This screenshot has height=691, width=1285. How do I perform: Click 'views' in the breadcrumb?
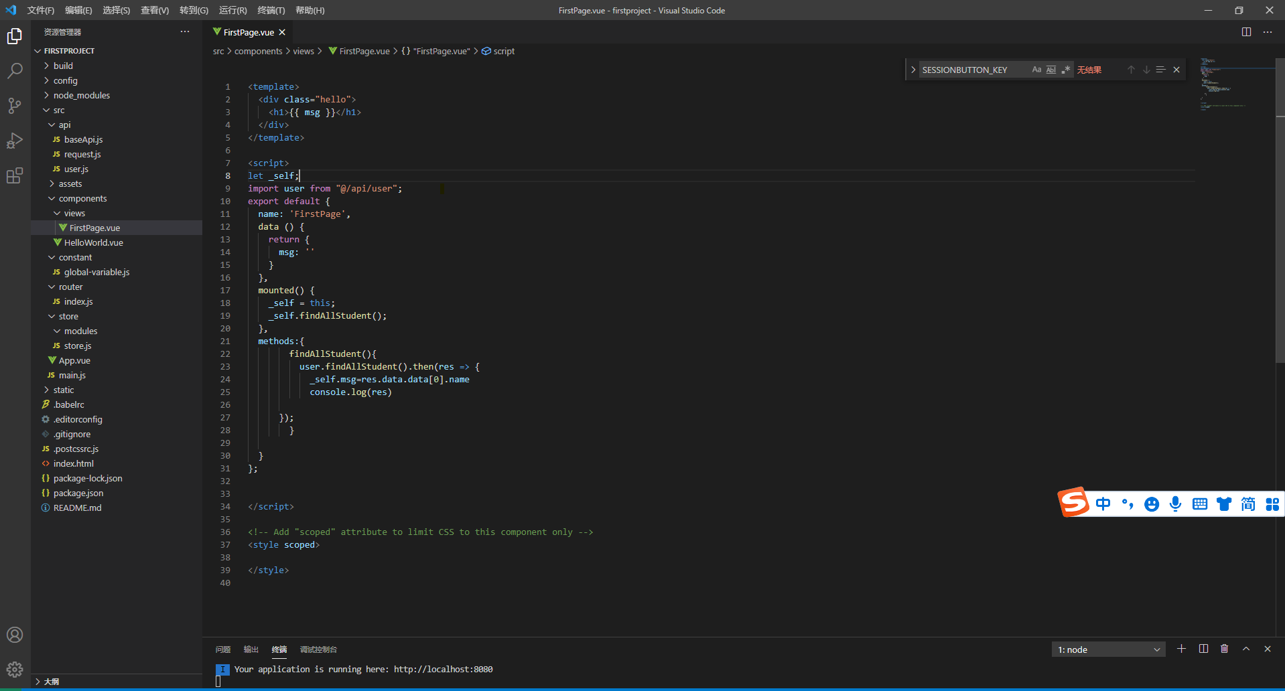[x=303, y=51]
